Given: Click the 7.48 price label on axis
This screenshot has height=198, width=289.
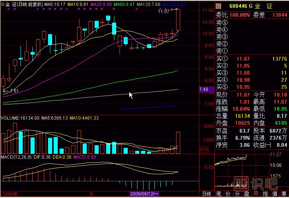Looking at the screenshot, I should click(204, 90).
